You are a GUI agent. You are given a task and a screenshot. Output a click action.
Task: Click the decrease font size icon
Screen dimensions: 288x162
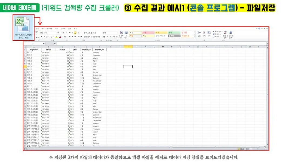point(66,33)
